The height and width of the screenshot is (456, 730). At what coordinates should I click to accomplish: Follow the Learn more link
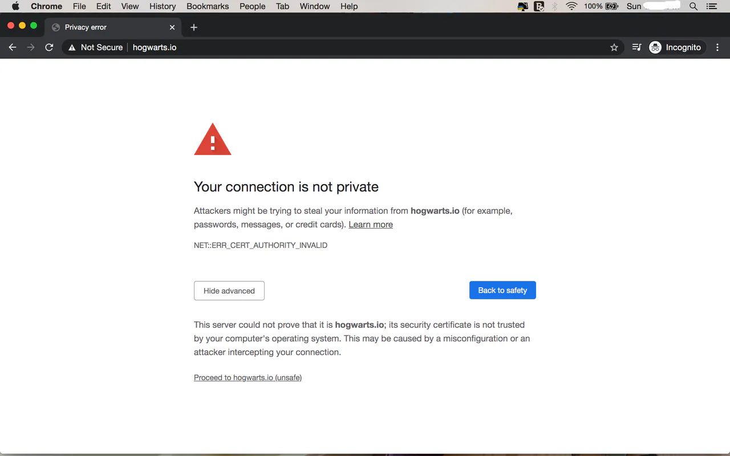371,225
